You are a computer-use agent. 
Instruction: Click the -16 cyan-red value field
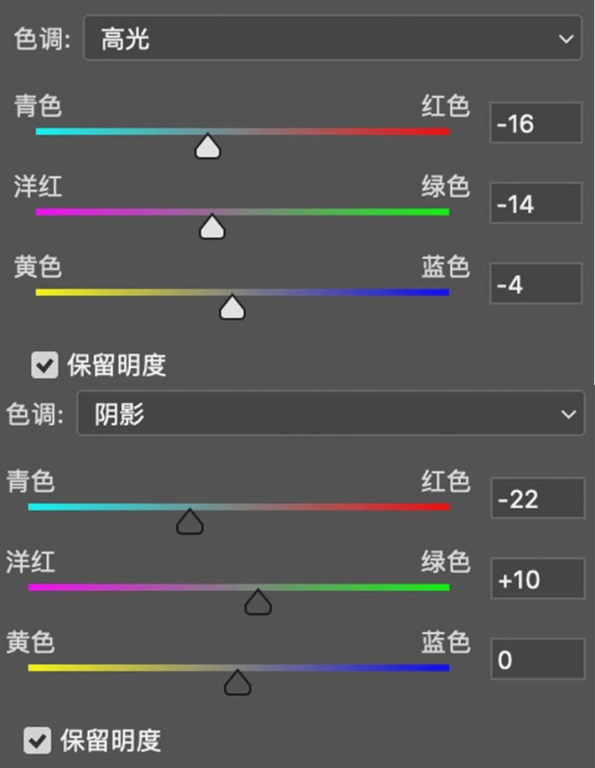[x=535, y=123]
